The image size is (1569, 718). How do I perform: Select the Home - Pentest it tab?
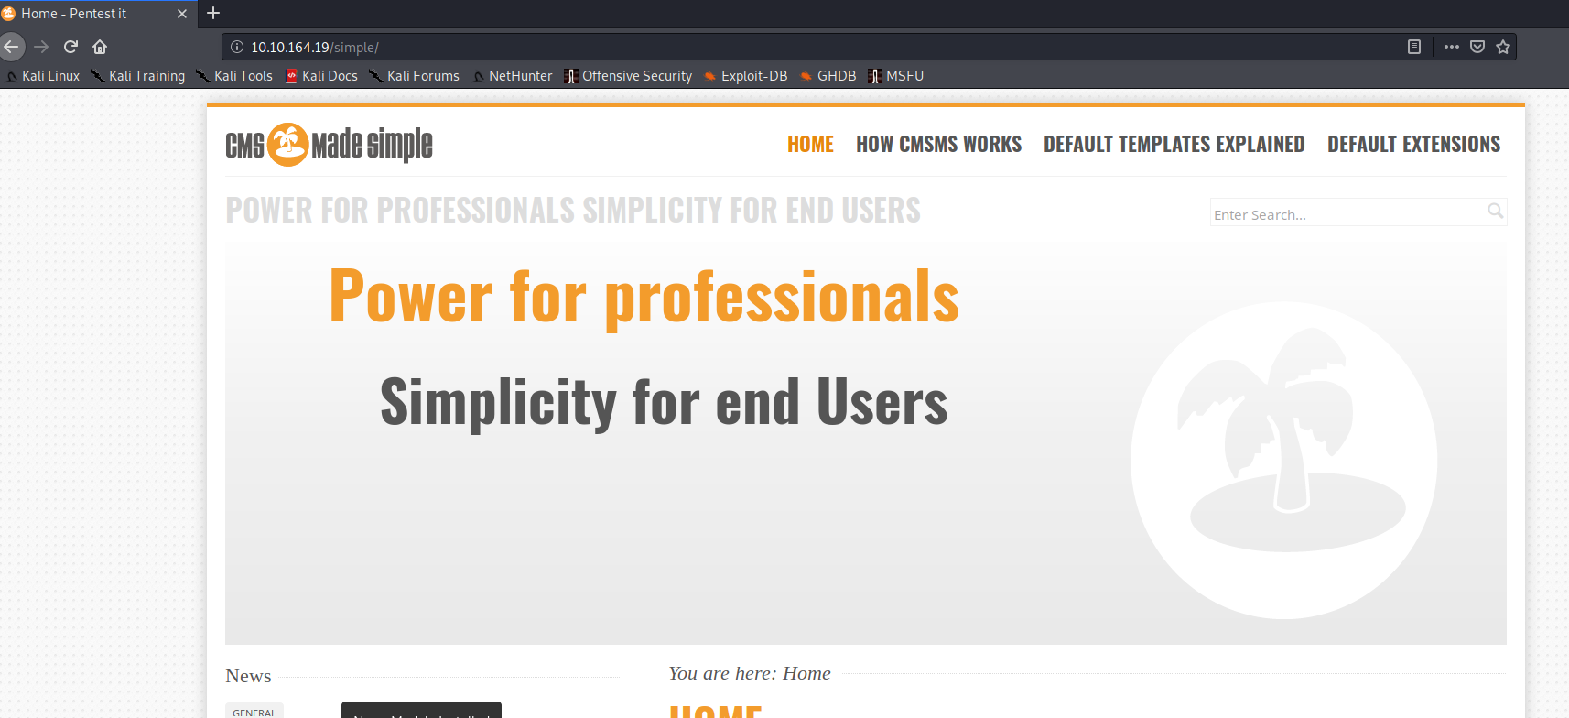[x=96, y=14]
